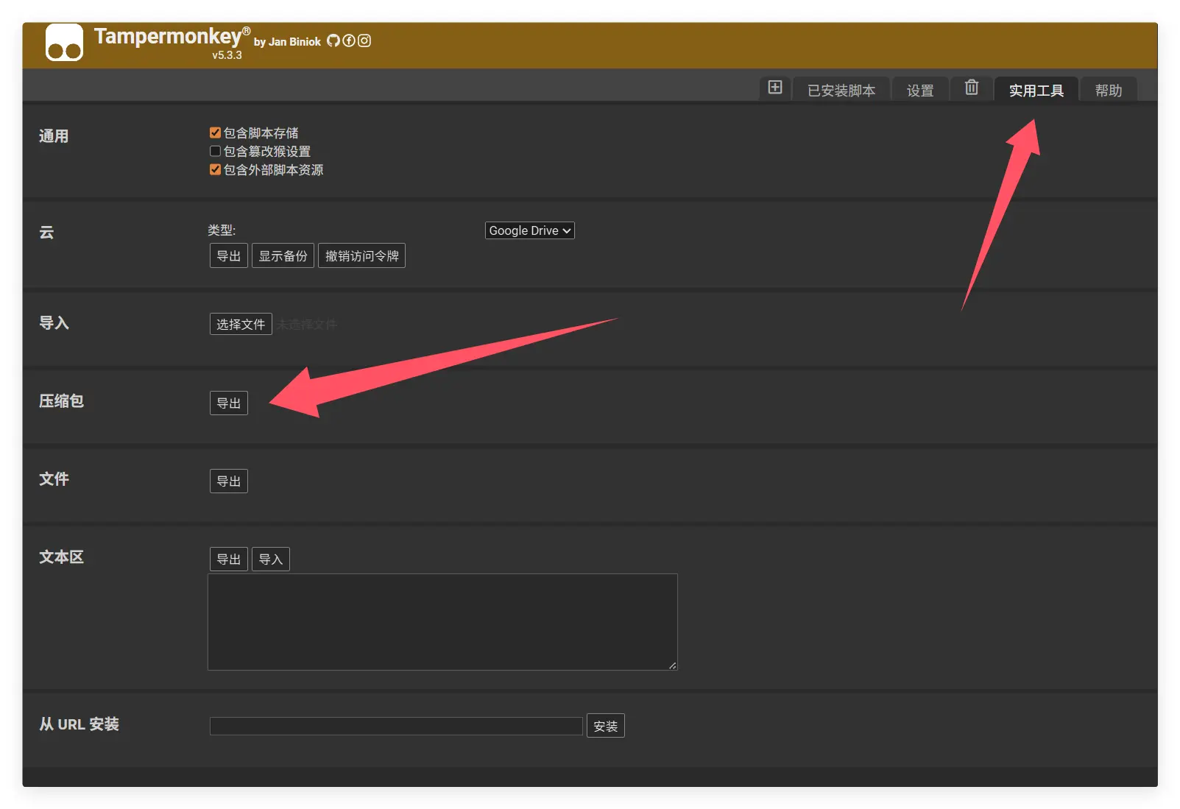Click 撤销访问令牌 button
The width and height of the screenshot is (1180, 809).
361,255
